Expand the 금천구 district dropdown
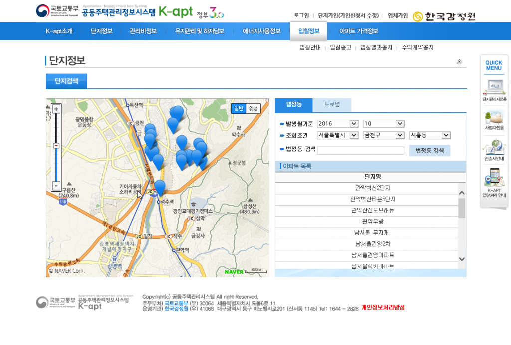Viewport: 511px width, 345px height. click(x=383, y=135)
